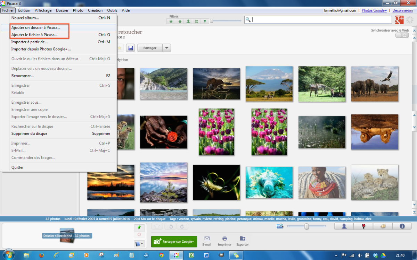
Task: Open Internet Explorer from the taskbar
Action: click(56, 255)
